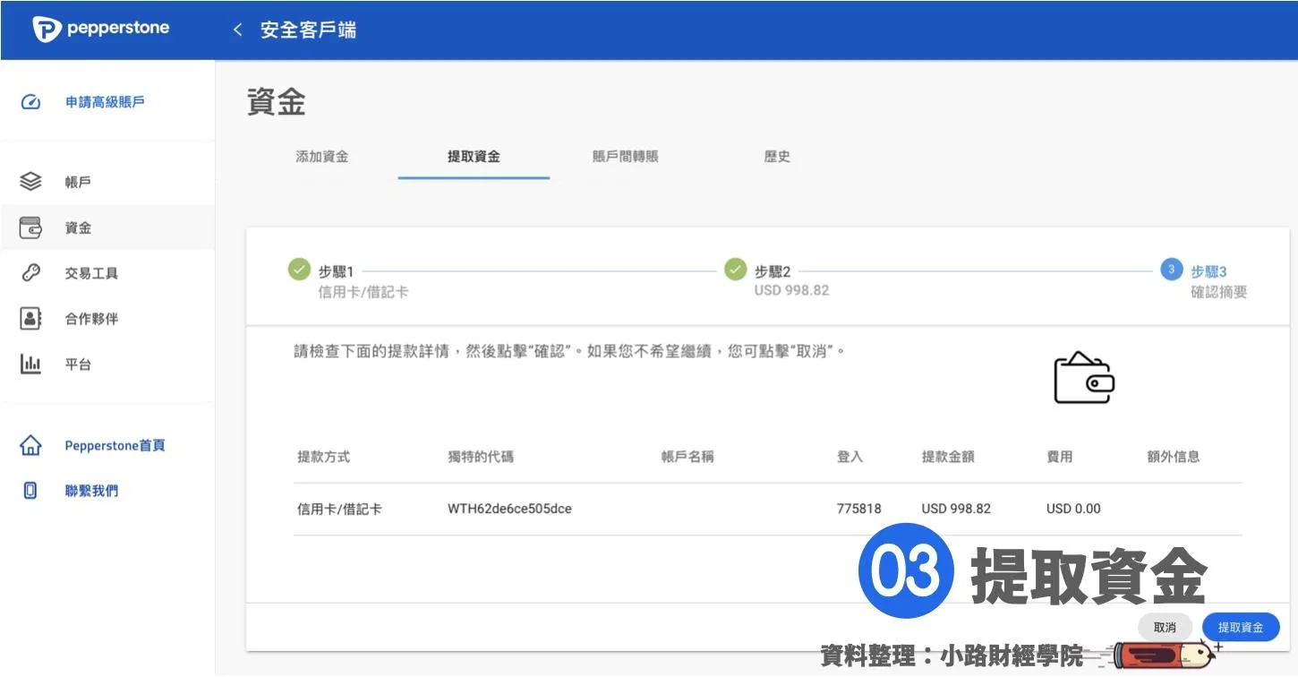Click the Pepperstone logo icon

coord(47,30)
